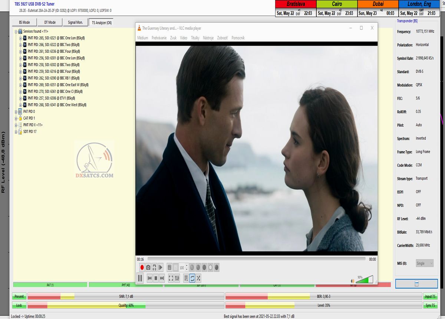Click the Input TS button
Image resolution: width=445 pixels, height=319 pixels.
(x=430, y=296)
